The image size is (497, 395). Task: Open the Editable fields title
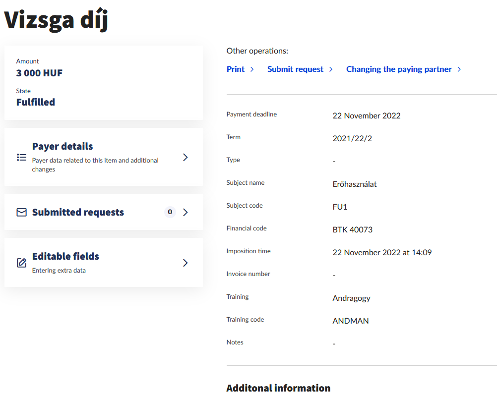[x=65, y=256]
